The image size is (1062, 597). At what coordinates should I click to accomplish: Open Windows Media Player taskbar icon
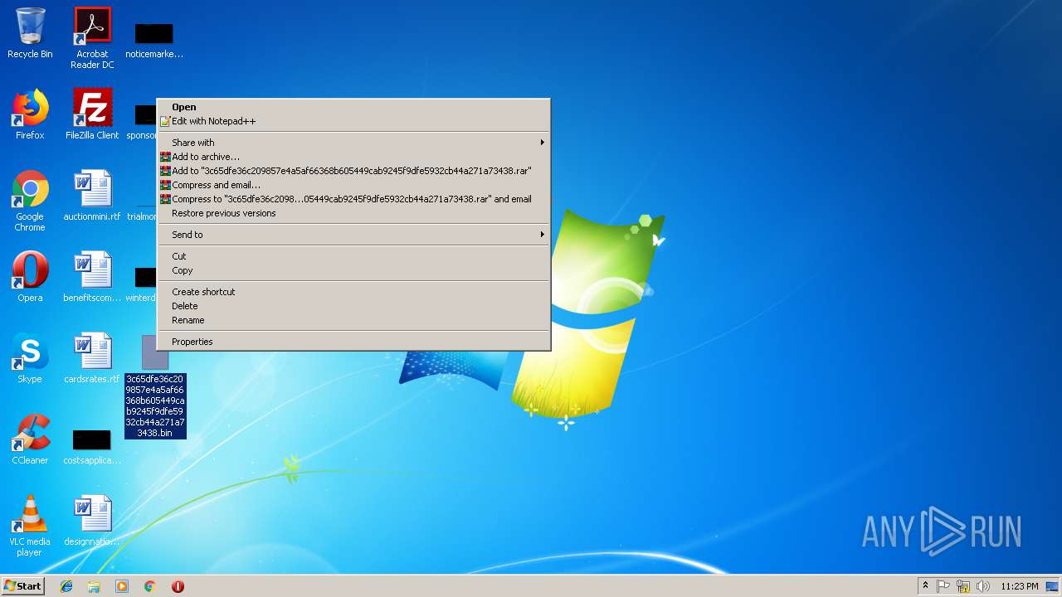[122, 586]
